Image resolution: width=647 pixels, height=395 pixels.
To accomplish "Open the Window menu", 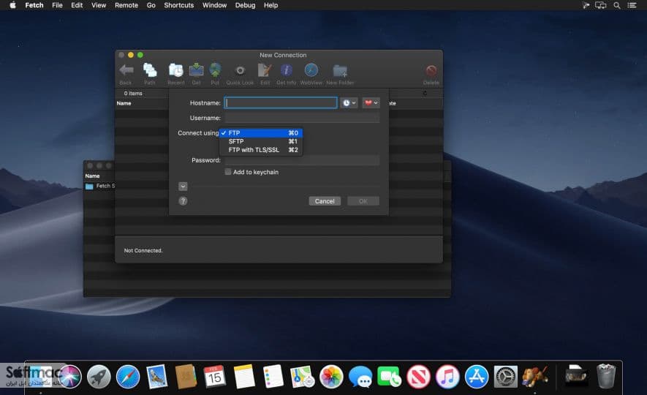I will 214,5.
